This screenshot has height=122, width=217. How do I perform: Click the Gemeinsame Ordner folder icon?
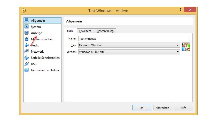coord(26,70)
